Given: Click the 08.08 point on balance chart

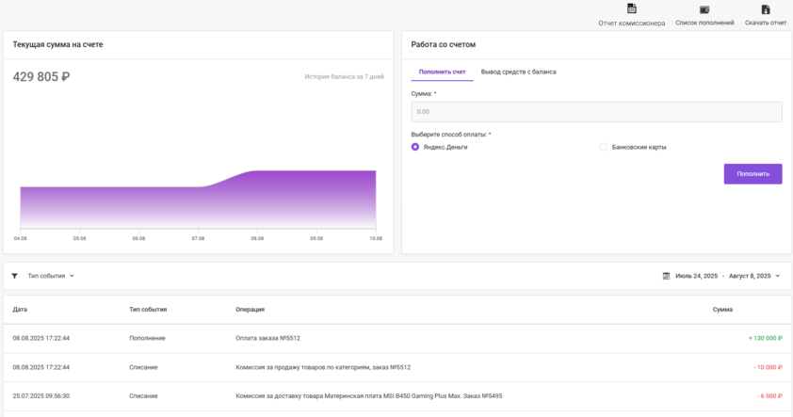Looking at the screenshot, I should pyautogui.click(x=256, y=171).
